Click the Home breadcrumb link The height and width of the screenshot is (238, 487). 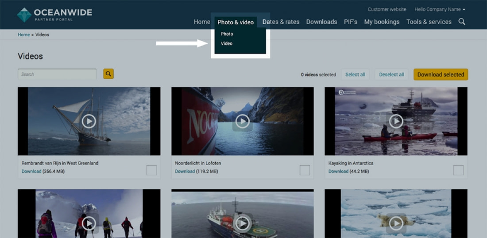[x=23, y=35]
